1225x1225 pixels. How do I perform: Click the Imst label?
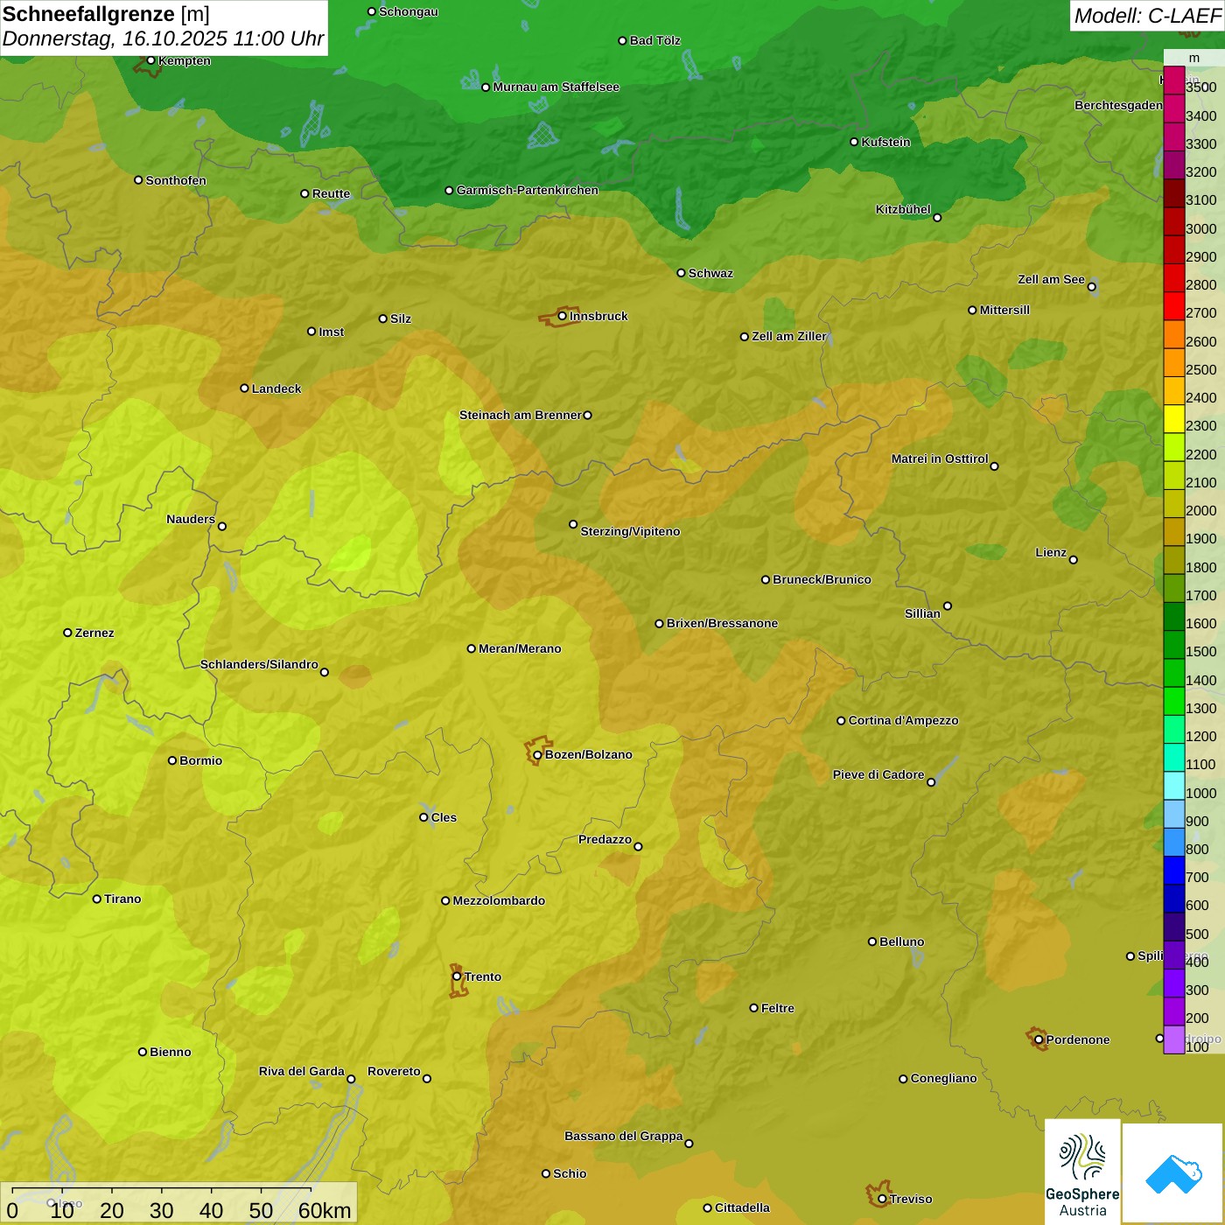tap(332, 332)
